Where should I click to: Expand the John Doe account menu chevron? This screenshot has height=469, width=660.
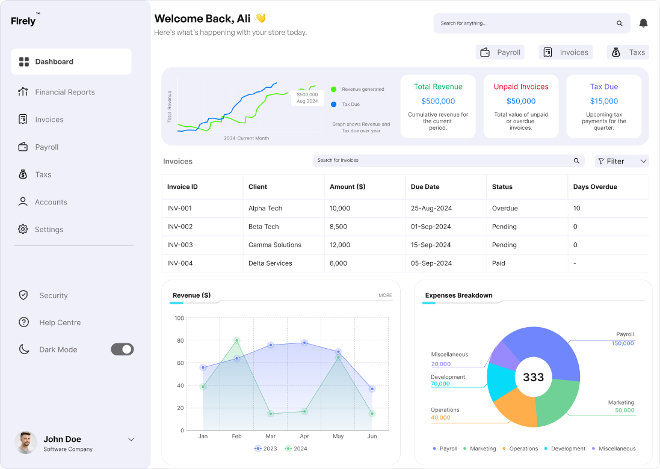(131, 440)
